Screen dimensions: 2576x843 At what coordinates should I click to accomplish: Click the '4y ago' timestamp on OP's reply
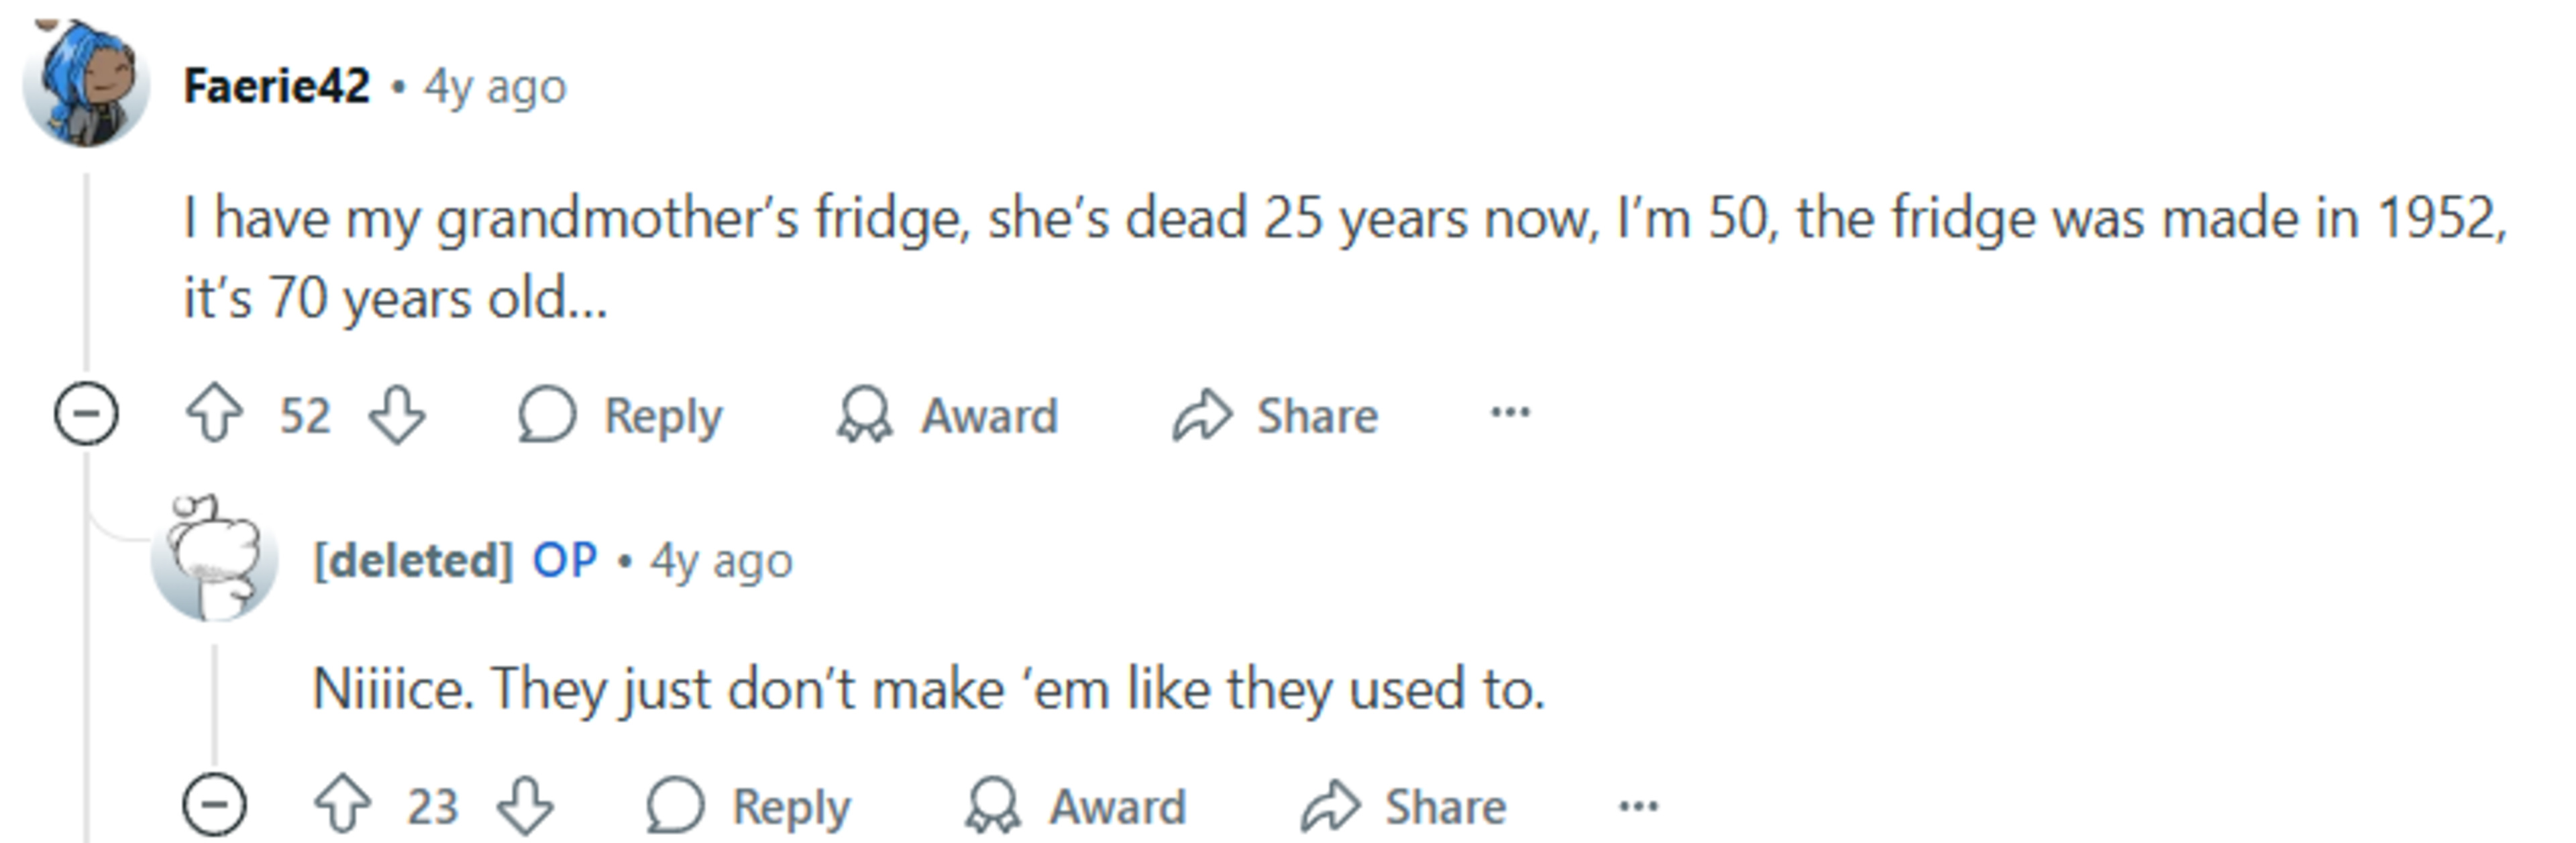[721, 561]
